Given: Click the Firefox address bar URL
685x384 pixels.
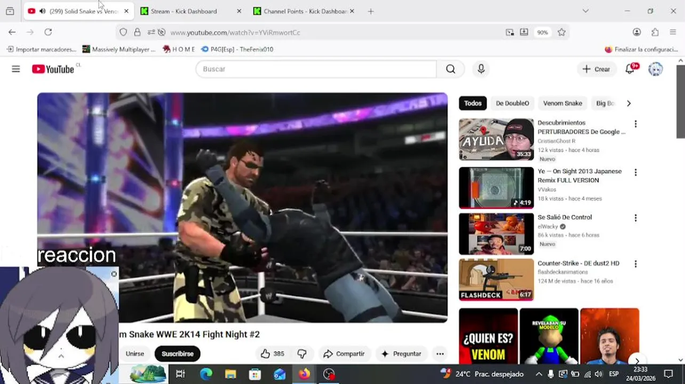Looking at the screenshot, I should tap(235, 33).
